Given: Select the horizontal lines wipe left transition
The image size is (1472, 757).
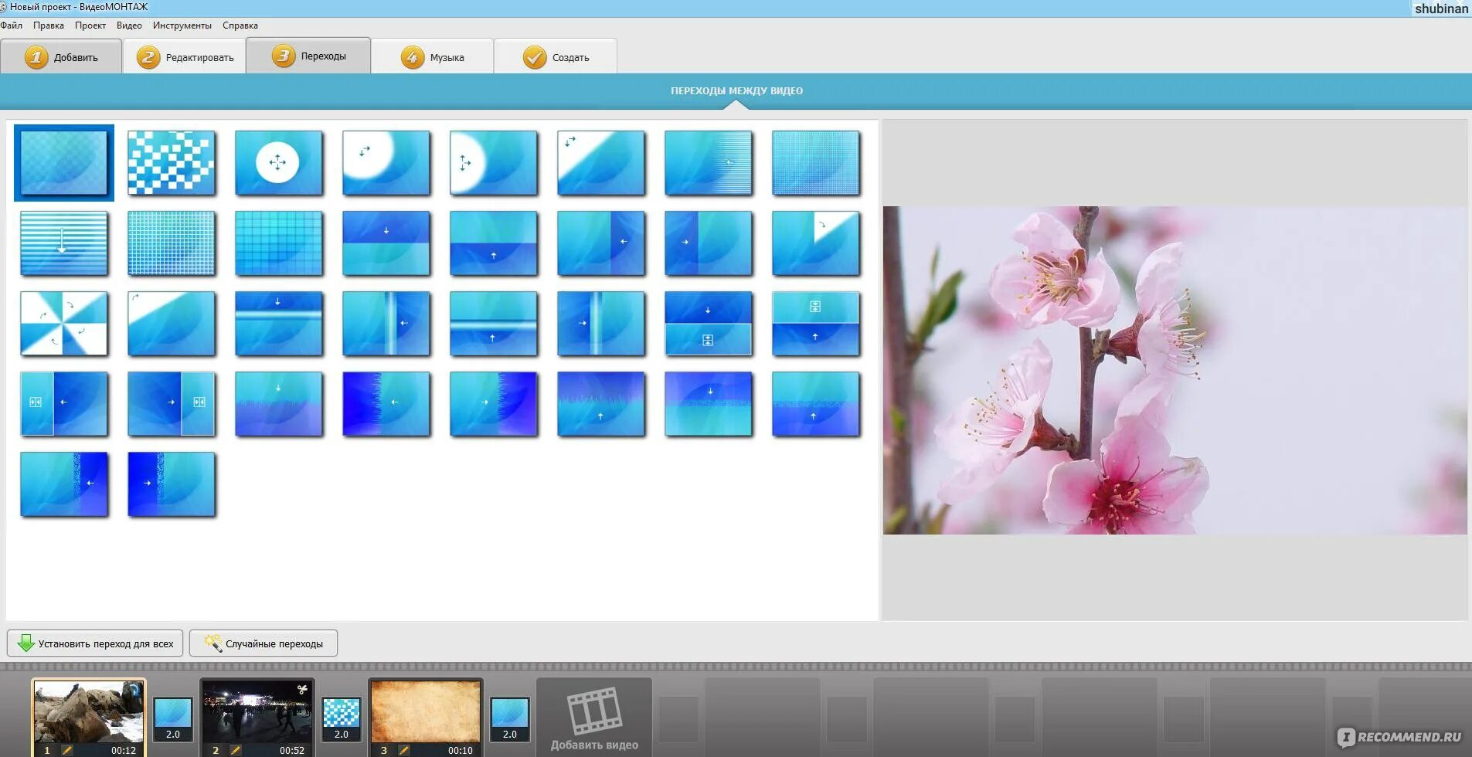Looking at the screenshot, I should click(x=709, y=163).
